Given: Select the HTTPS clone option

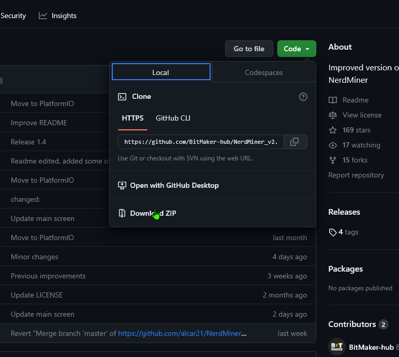Looking at the screenshot, I should click(132, 118).
